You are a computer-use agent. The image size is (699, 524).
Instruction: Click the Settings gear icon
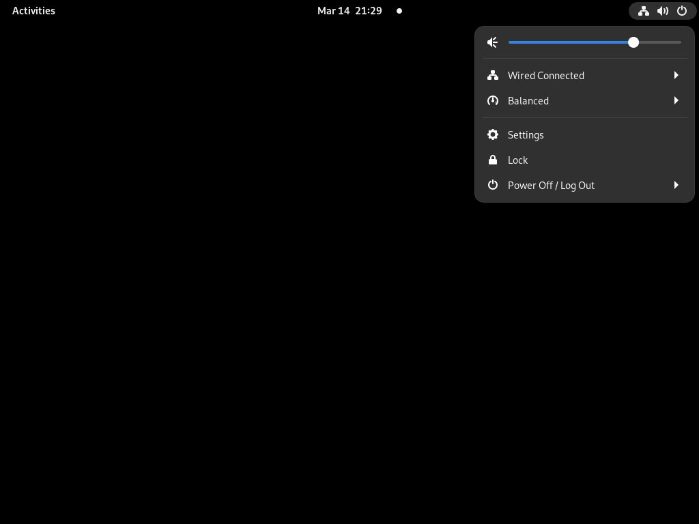[493, 134]
